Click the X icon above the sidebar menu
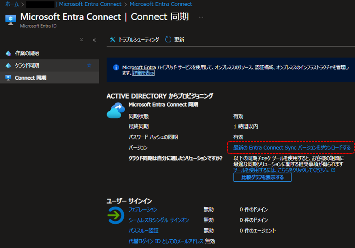 [81, 39]
